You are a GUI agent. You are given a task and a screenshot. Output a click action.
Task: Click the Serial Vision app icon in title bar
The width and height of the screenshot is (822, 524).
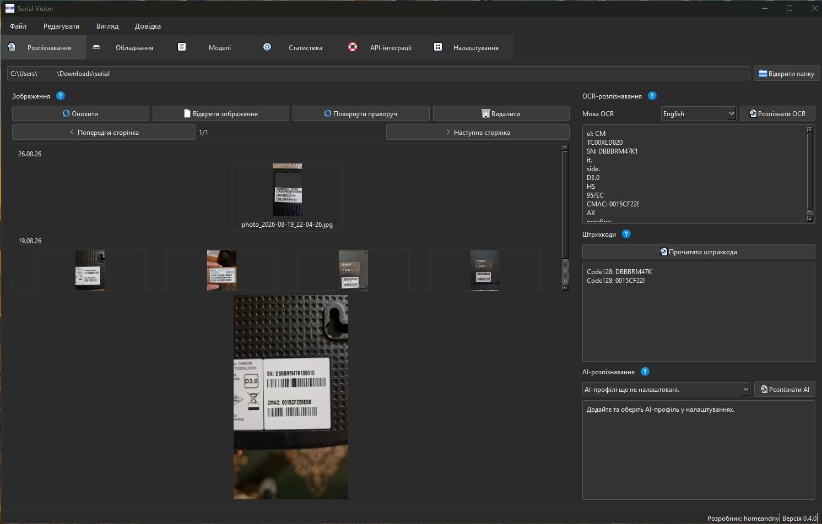point(9,8)
